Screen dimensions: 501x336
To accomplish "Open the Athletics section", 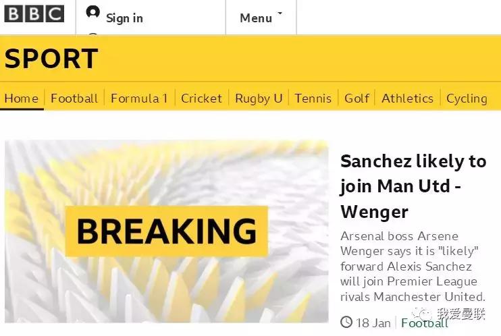I will 407,99.
